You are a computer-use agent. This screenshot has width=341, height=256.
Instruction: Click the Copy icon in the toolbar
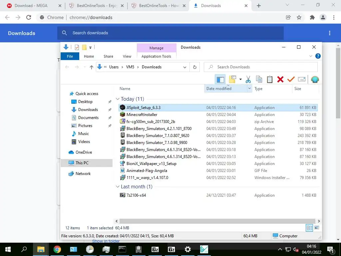coord(259,79)
